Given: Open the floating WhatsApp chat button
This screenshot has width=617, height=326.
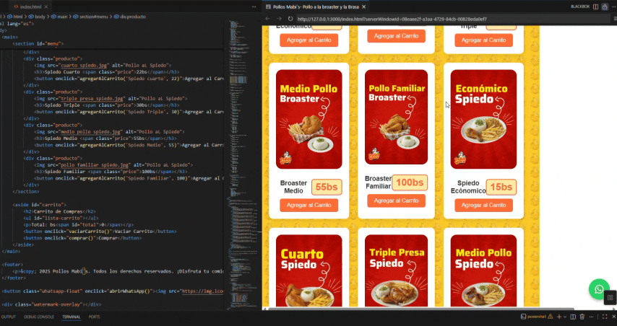Looking at the screenshot, I should click(599, 289).
